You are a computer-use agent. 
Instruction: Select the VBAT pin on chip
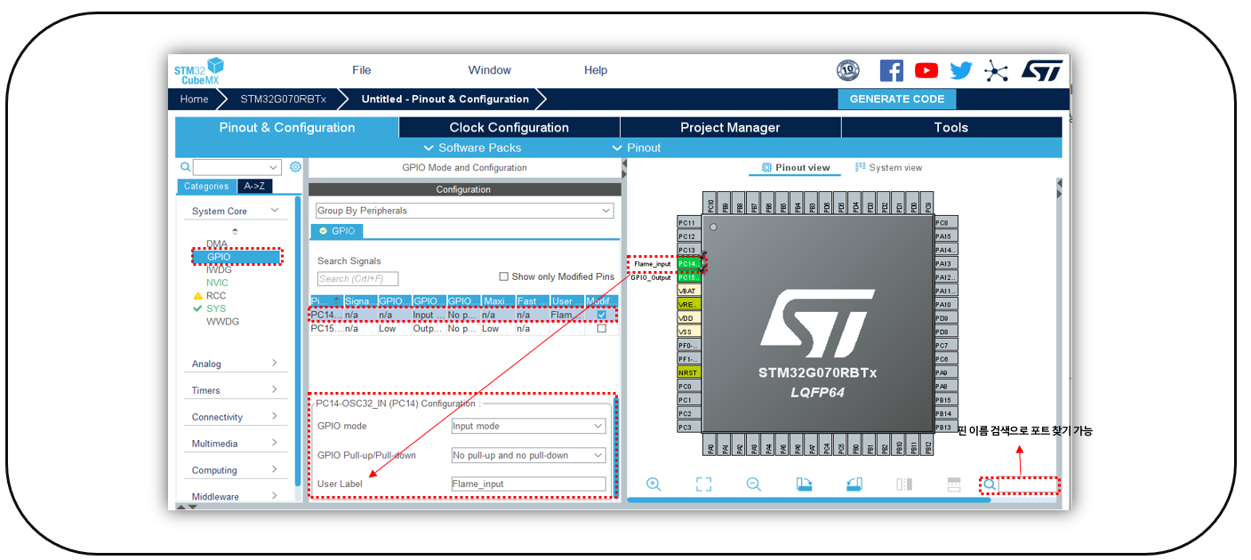tap(688, 291)
